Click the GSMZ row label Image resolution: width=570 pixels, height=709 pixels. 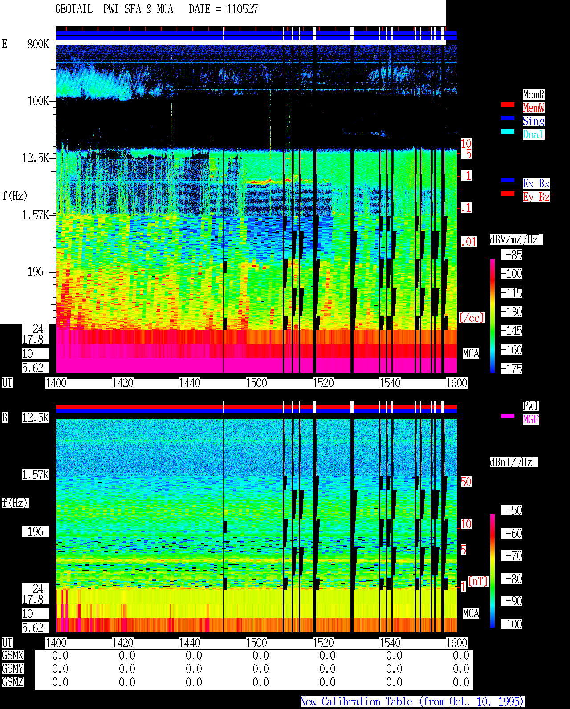click(12, 682)
